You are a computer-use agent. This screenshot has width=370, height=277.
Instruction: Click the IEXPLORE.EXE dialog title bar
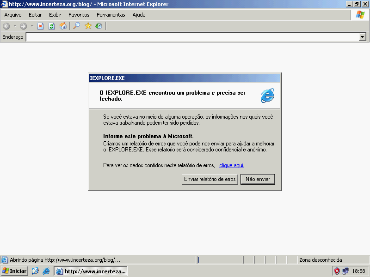pyautogui.click(x=185, y=78)
